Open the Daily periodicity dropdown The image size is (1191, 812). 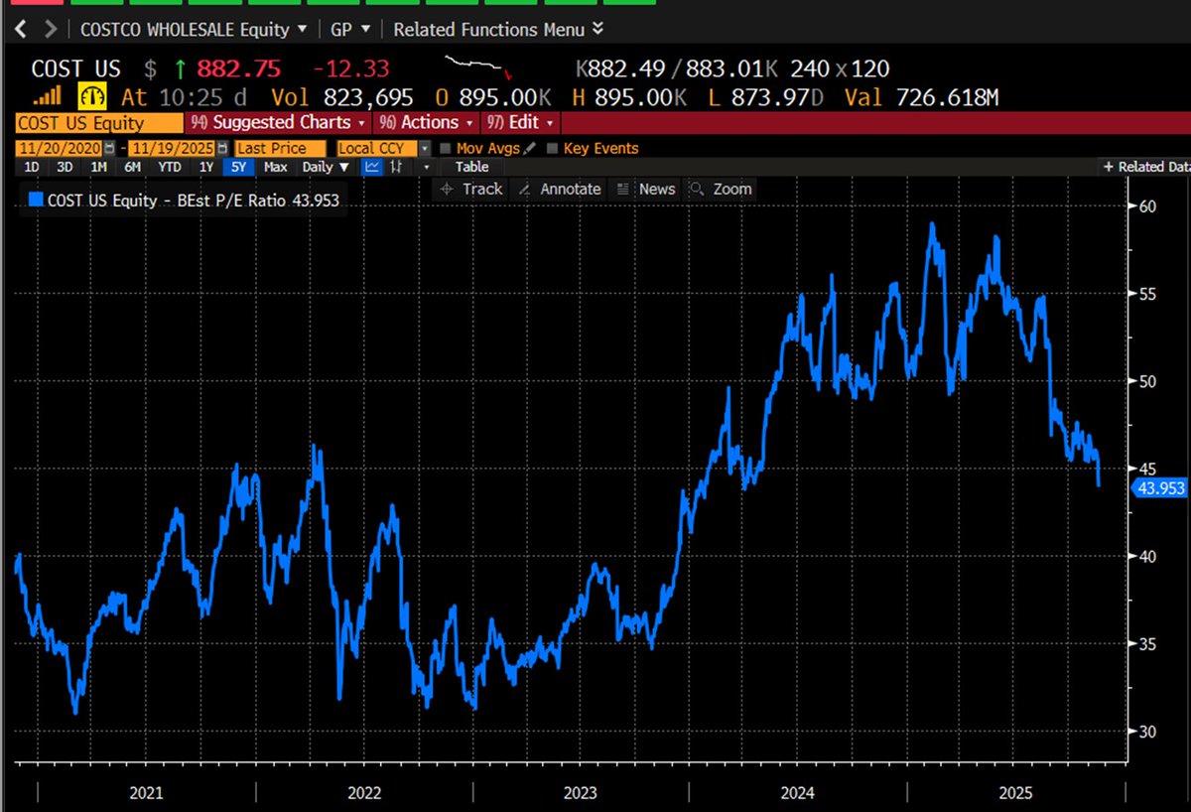pos(327,167)
